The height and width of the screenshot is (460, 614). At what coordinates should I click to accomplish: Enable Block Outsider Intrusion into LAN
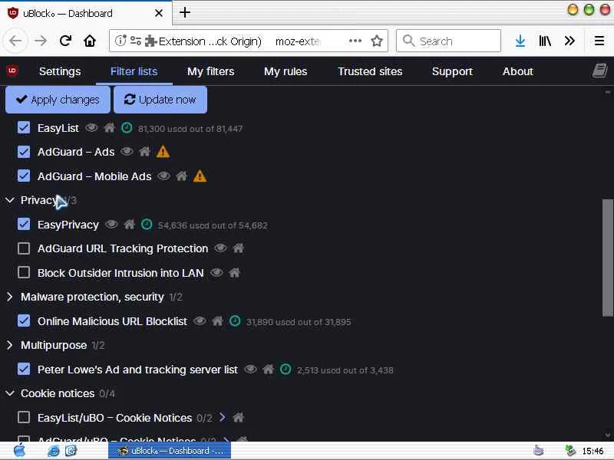(24, 273)
